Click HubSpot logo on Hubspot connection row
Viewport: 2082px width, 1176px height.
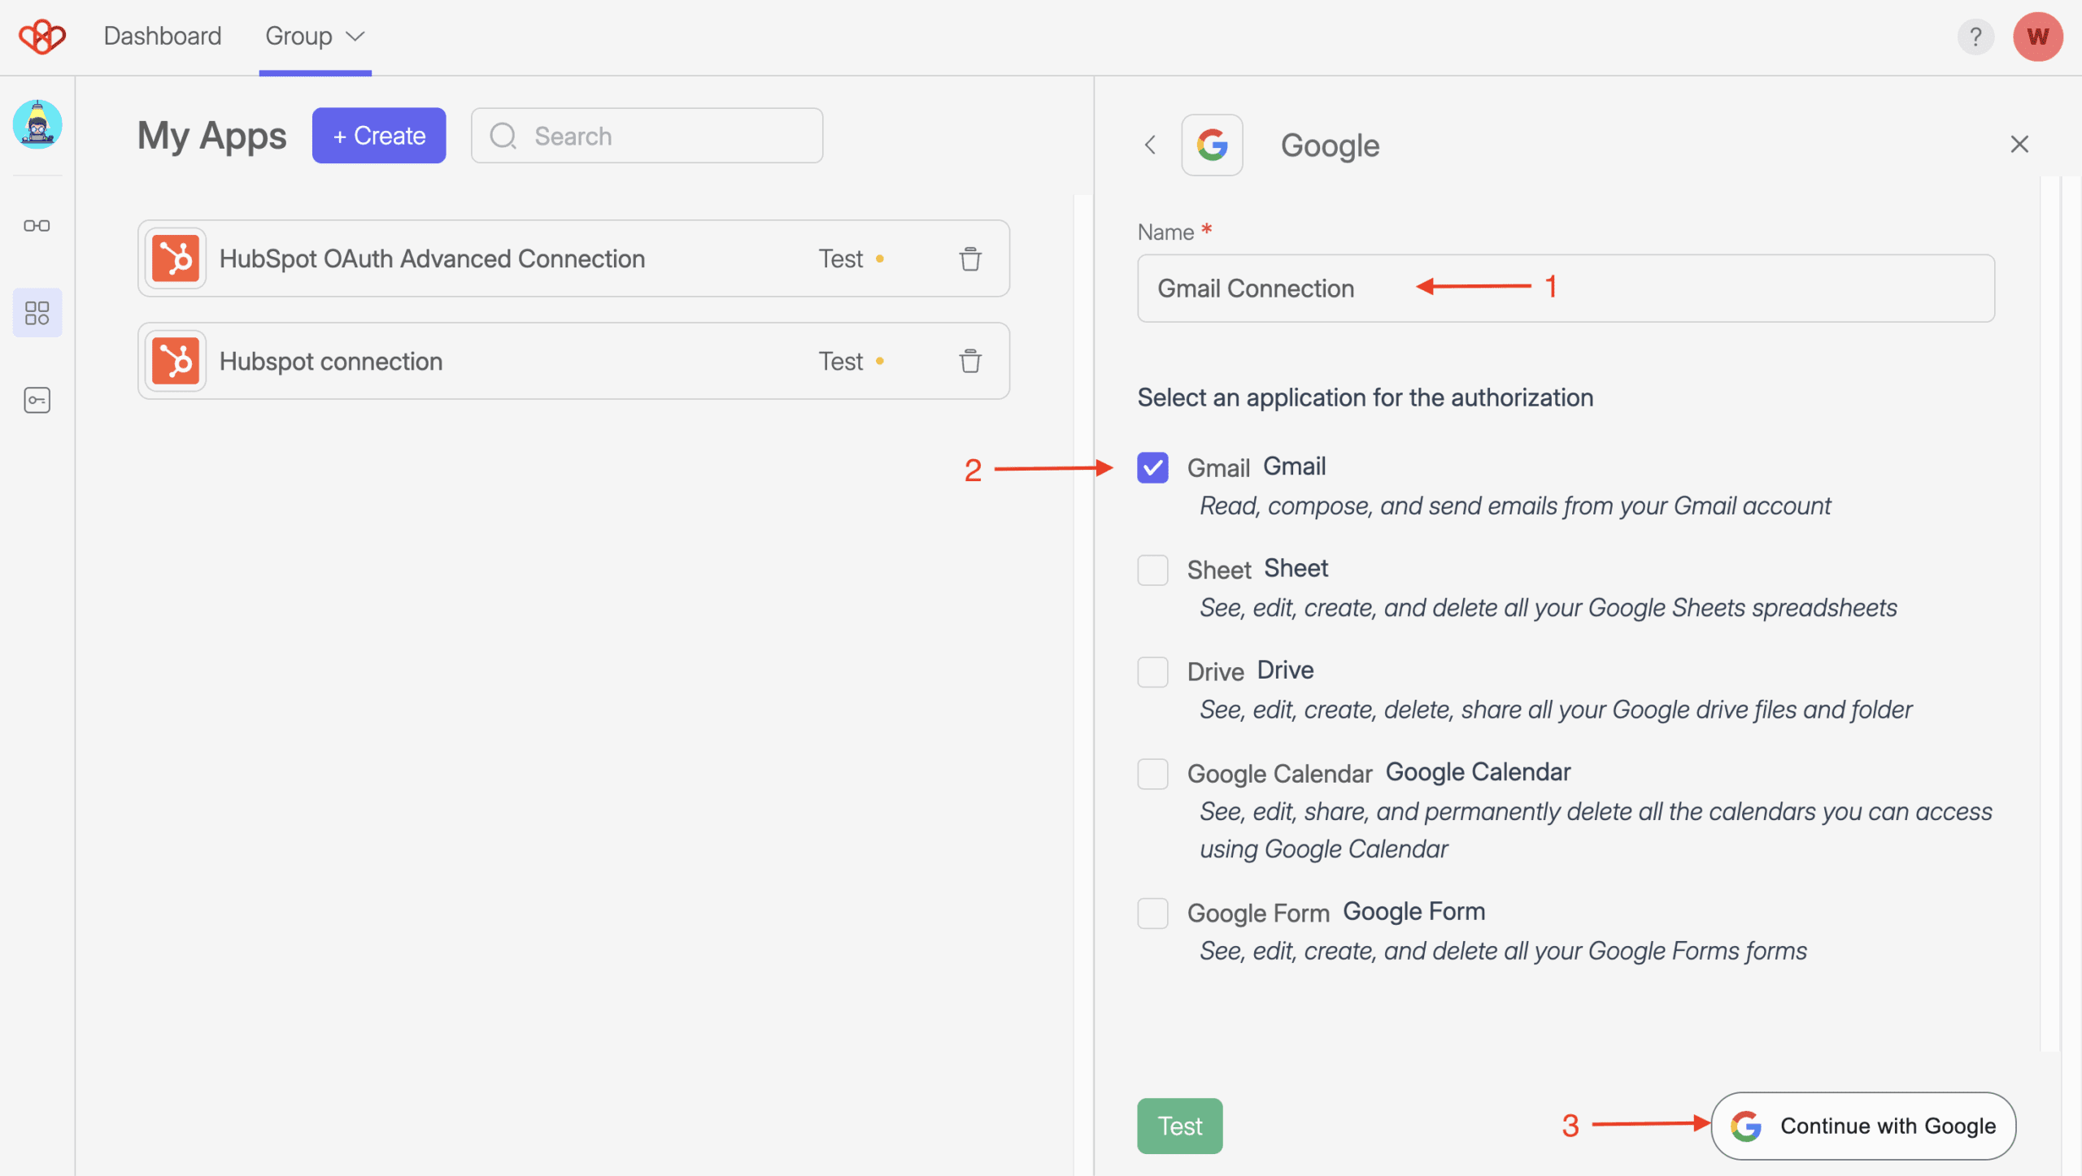176,361
